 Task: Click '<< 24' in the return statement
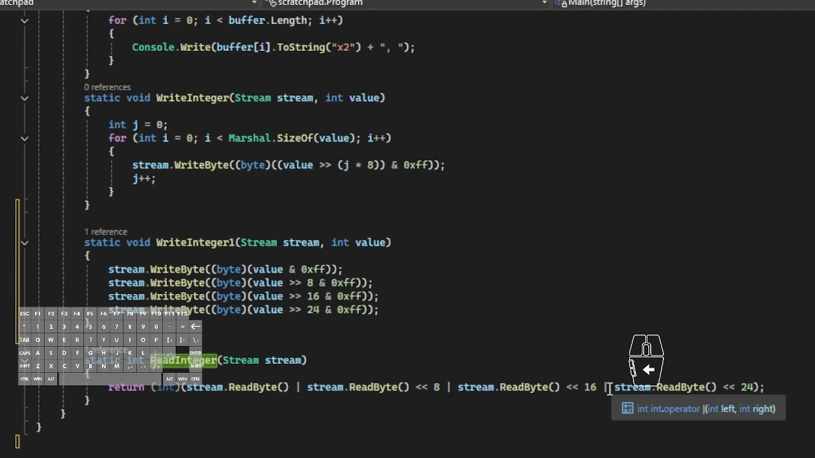[738, 387]
